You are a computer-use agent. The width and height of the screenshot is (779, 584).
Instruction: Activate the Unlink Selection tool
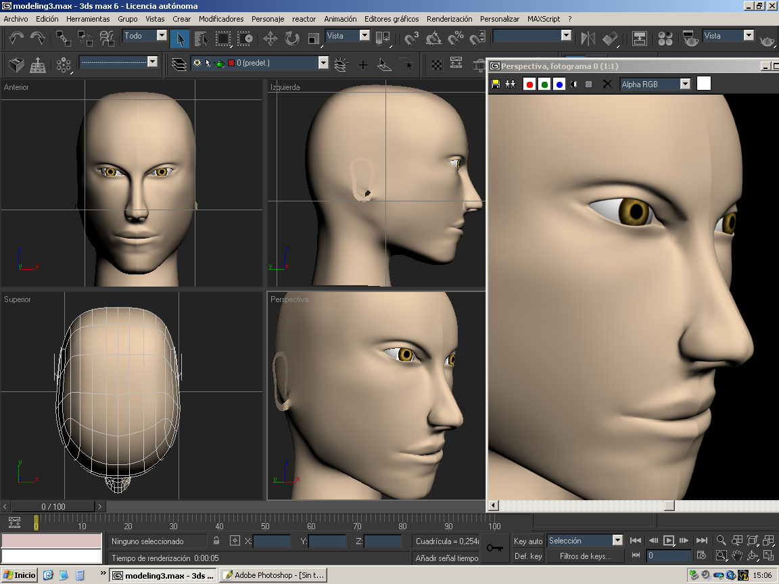pos(85,39)
